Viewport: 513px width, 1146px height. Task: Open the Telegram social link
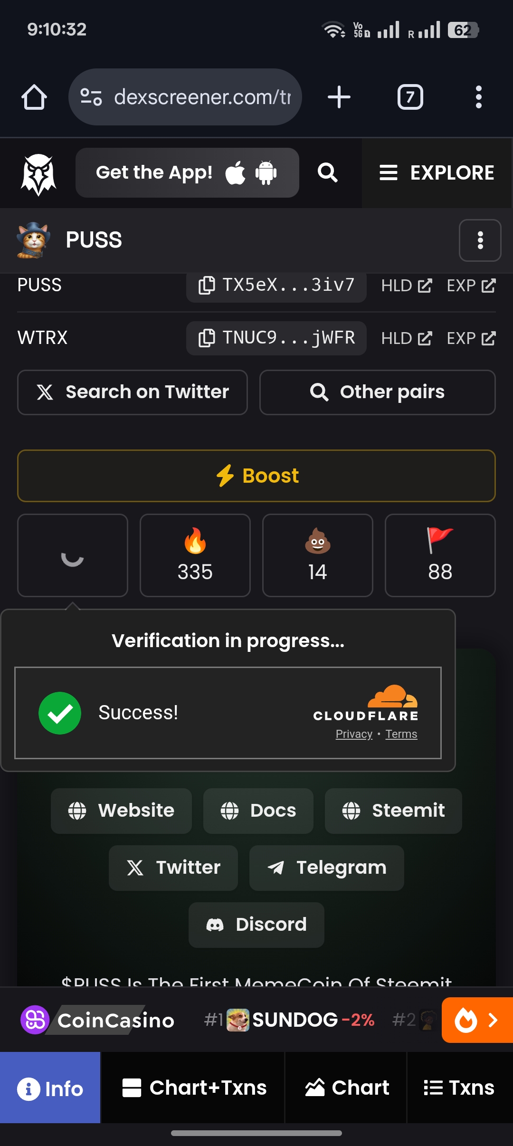click(x=327, y=868)
